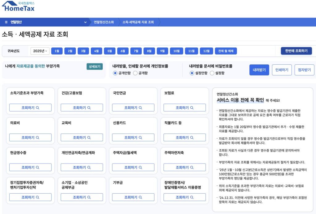Click the magnifier icon in the 의료비 card
Image resolution: width=316 pixels, height=214 pixels.
pyautogui.click(x=38, y=138)
